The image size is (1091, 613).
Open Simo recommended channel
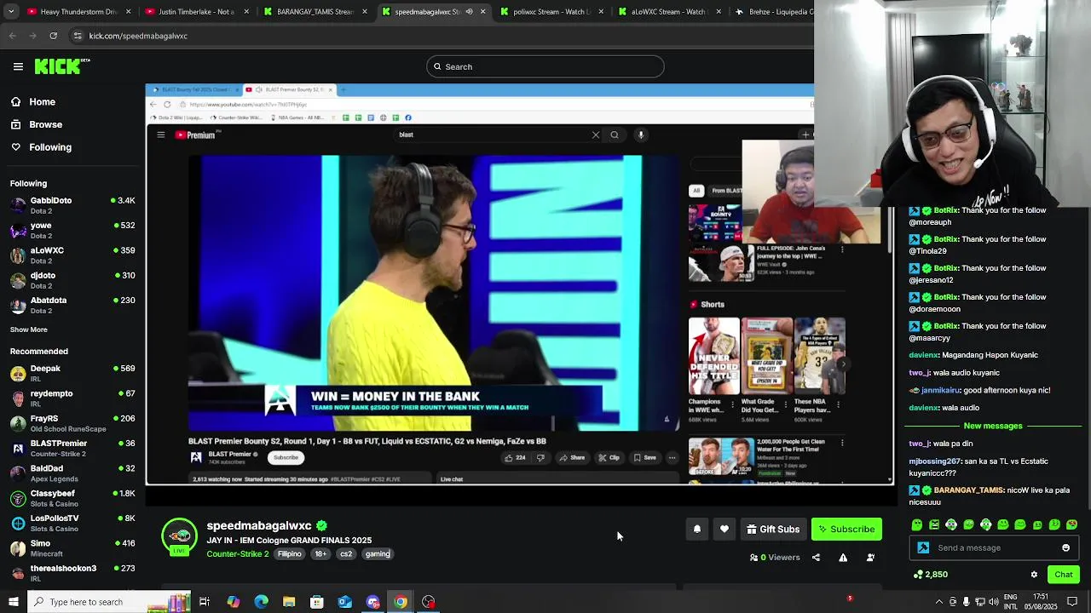[x=72, y=547]
